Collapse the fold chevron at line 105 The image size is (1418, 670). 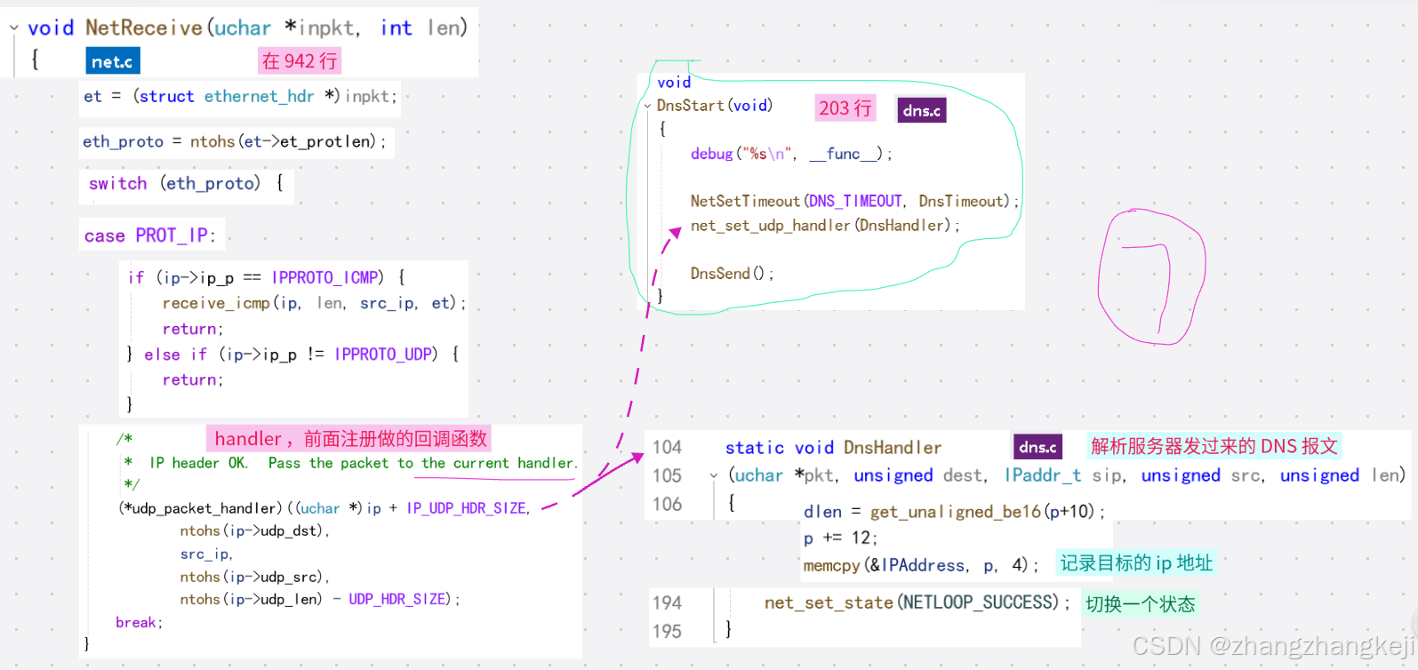pyautogui.click(x=713, y=475)
